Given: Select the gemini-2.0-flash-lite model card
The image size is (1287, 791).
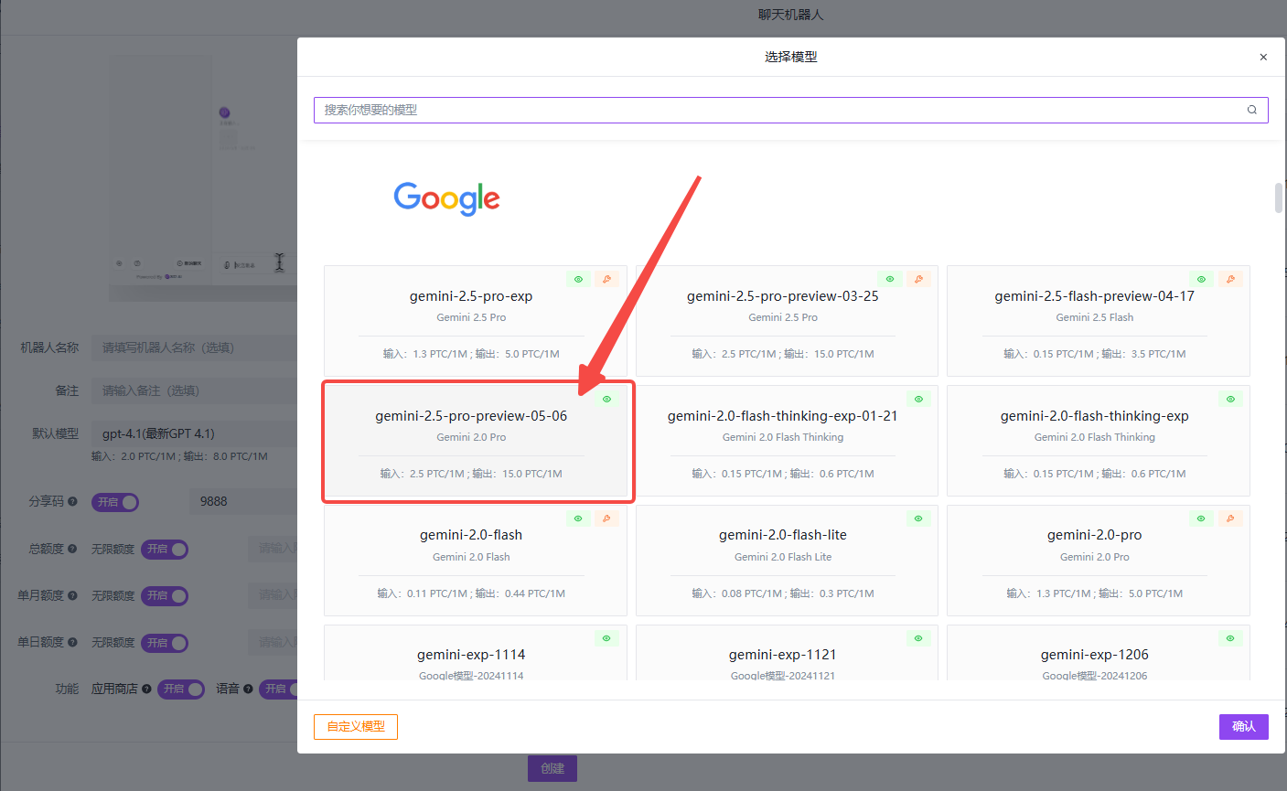Looking at the screenshot, I should [x=787, y=561].
